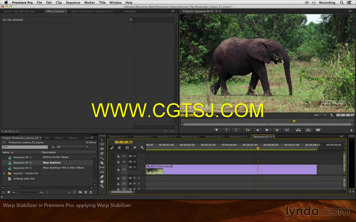The height and width of the screenshot is (222, 356).
Task: Step forward one frame
Action: (x=277, y=130)
